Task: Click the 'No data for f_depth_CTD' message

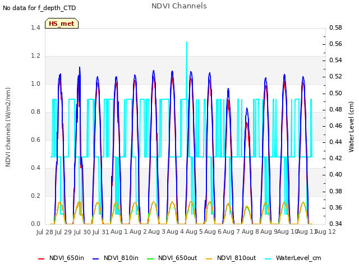Action: 39,8
